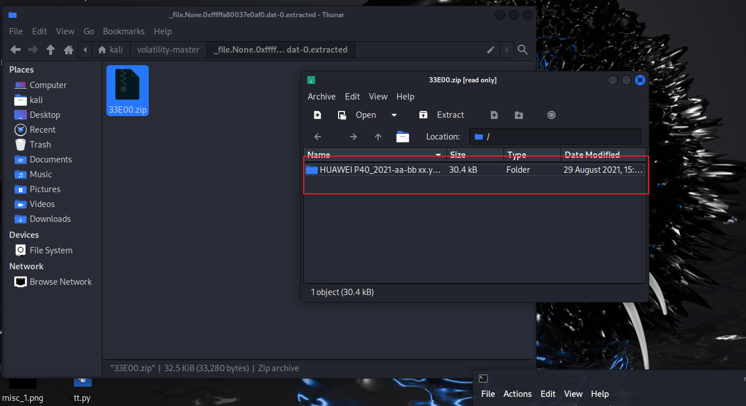Click the Name column sort arrow

(438, 155)
